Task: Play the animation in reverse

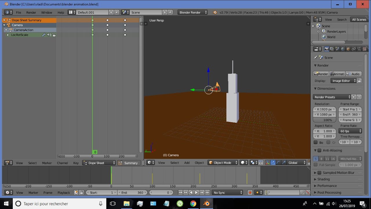Action: click(191, 192)
